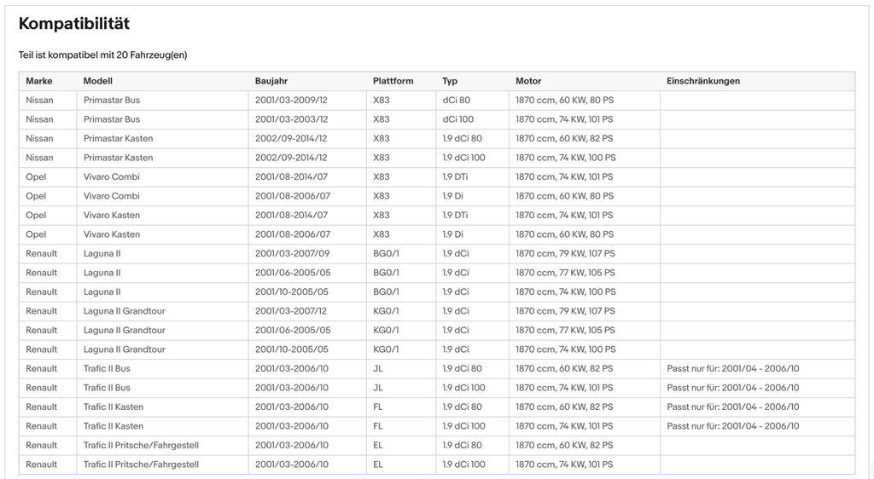
Task: Click '1870 ccm, 74 KW, 100 PS' in Primastar Kasten row
Action: [x=566, y=158]
